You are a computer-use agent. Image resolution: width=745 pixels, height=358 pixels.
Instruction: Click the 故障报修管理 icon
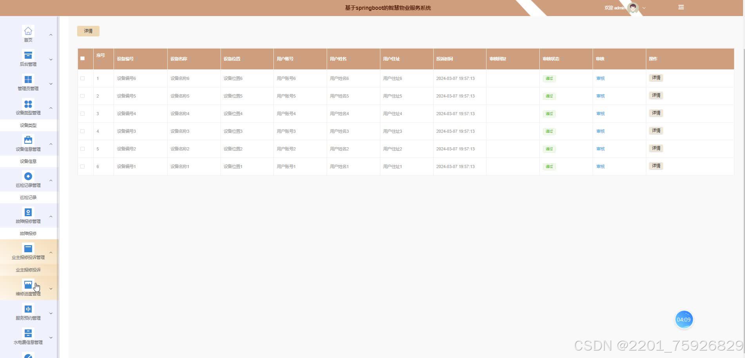click(x=28, y=212)
